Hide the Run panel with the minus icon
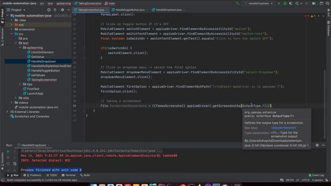The width and height of the screenshot is (331, 186). tap(323, 145)
